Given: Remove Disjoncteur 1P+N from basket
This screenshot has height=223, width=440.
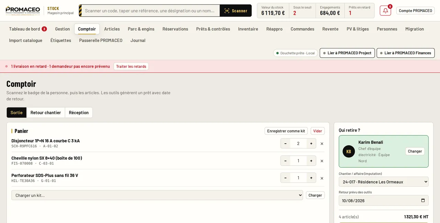Looking at the screenshot, I should 322,144.
